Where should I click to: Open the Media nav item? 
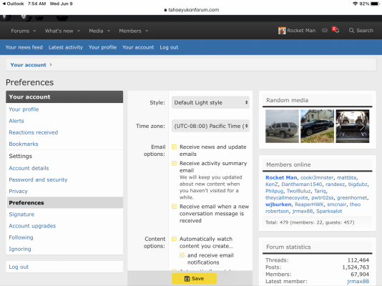pos(96,31)
